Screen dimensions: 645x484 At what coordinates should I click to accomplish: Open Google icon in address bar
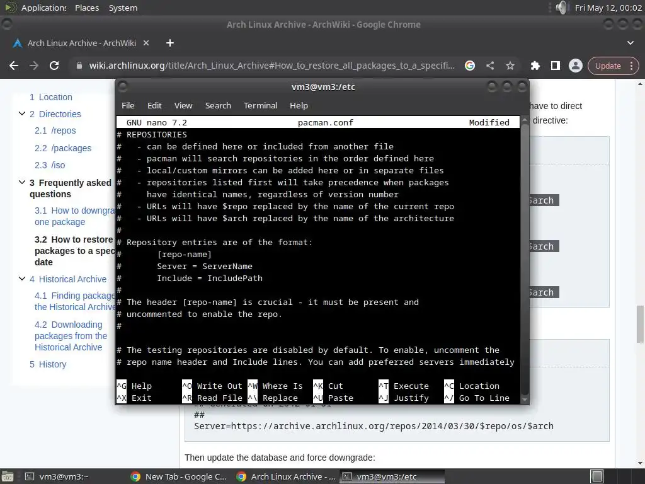[470, 66]
